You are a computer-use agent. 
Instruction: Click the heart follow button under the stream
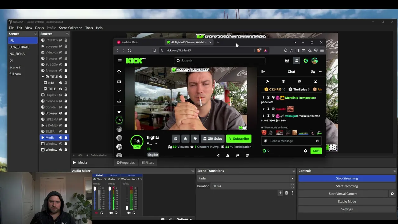[x=195, y=139]
